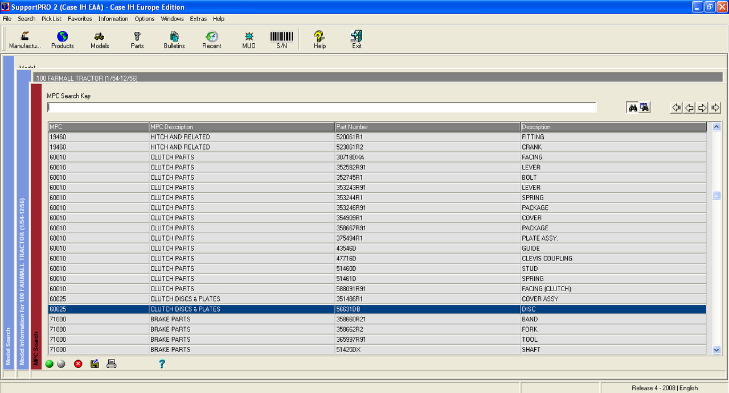Select part 51425DX SHAFT row
The width and height of the screenshot is (729, 393).
tap(377, 350)
